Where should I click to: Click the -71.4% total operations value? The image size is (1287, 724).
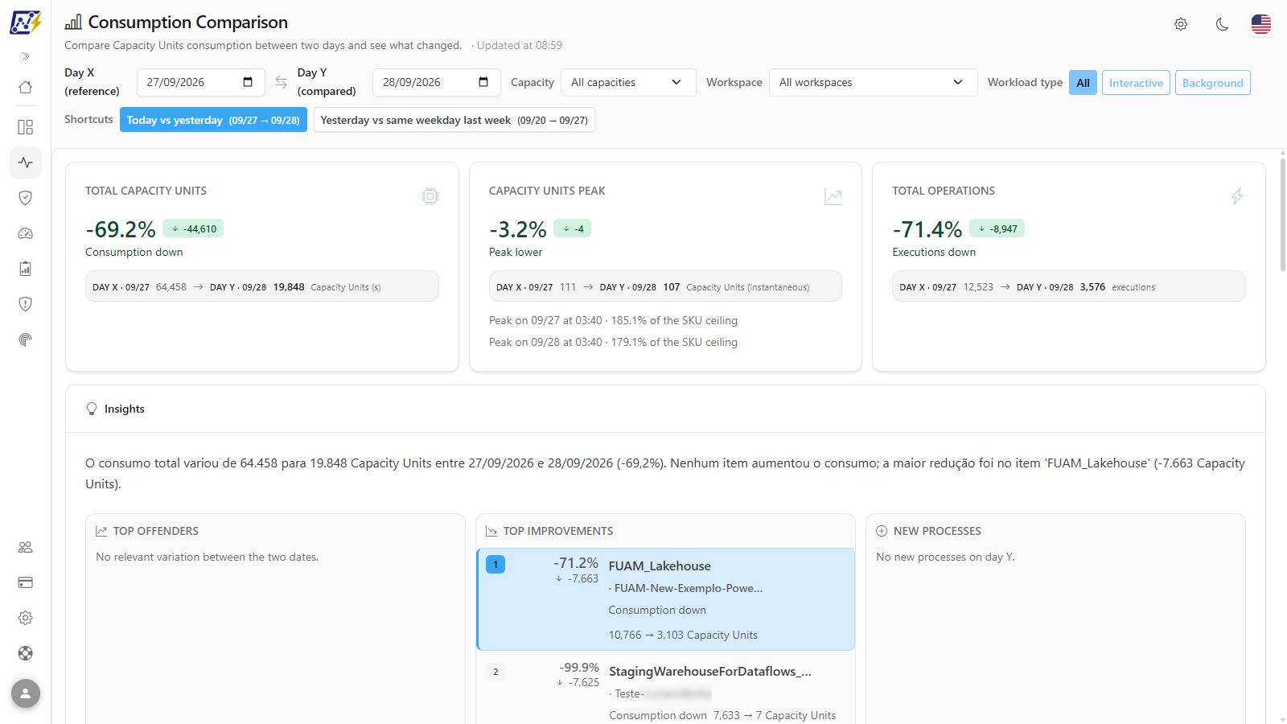coord(927,229)
